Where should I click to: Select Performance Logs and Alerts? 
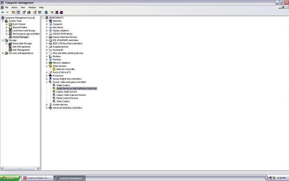click(x=26, y=34)
